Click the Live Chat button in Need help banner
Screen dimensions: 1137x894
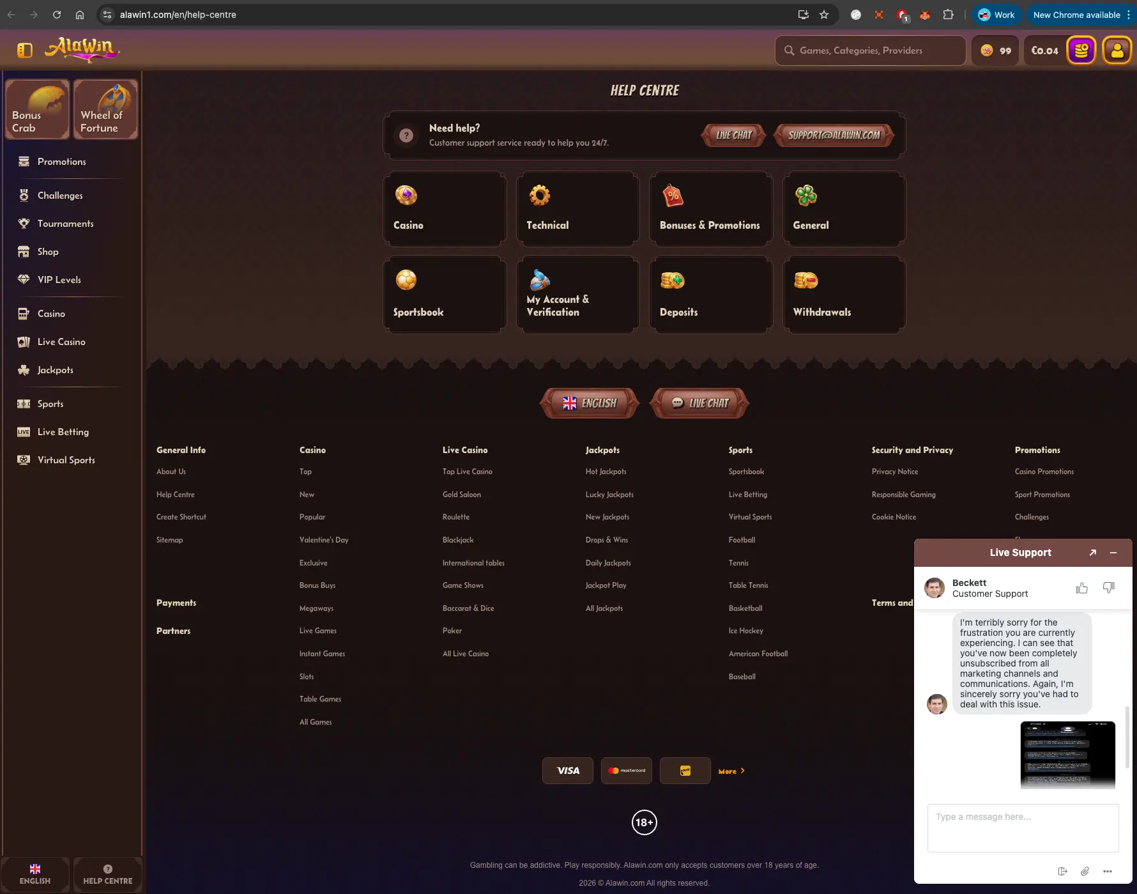(x=733, y=135)
